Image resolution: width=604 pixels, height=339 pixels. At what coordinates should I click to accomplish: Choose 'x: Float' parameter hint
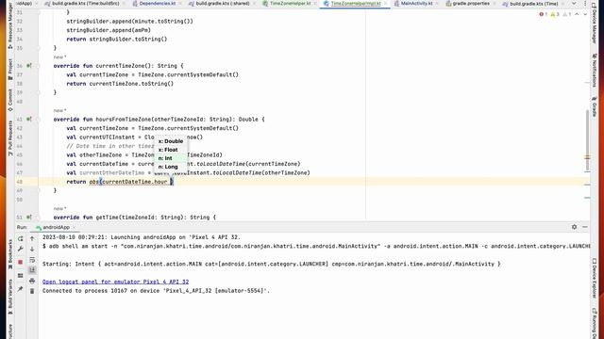tap(171, 150)
